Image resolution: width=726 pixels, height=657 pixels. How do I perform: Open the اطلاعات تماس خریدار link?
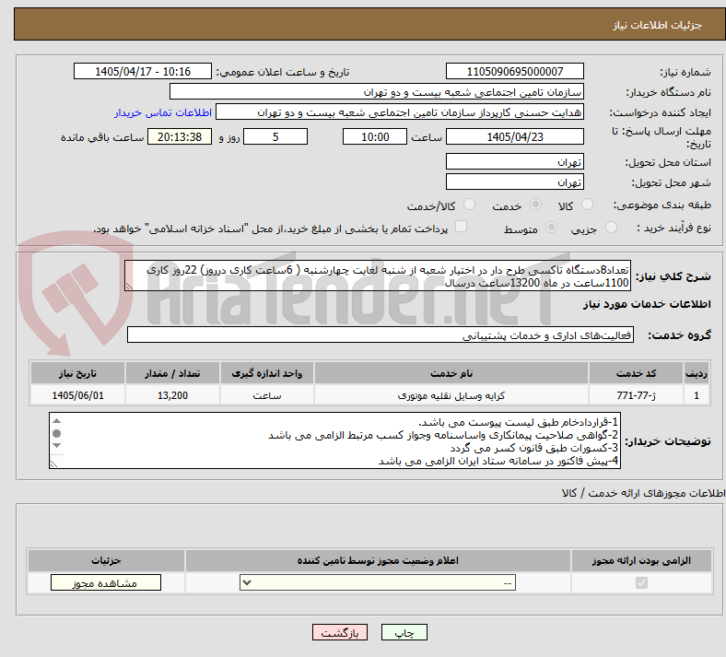pyautogui.click(x=163, y=112)
